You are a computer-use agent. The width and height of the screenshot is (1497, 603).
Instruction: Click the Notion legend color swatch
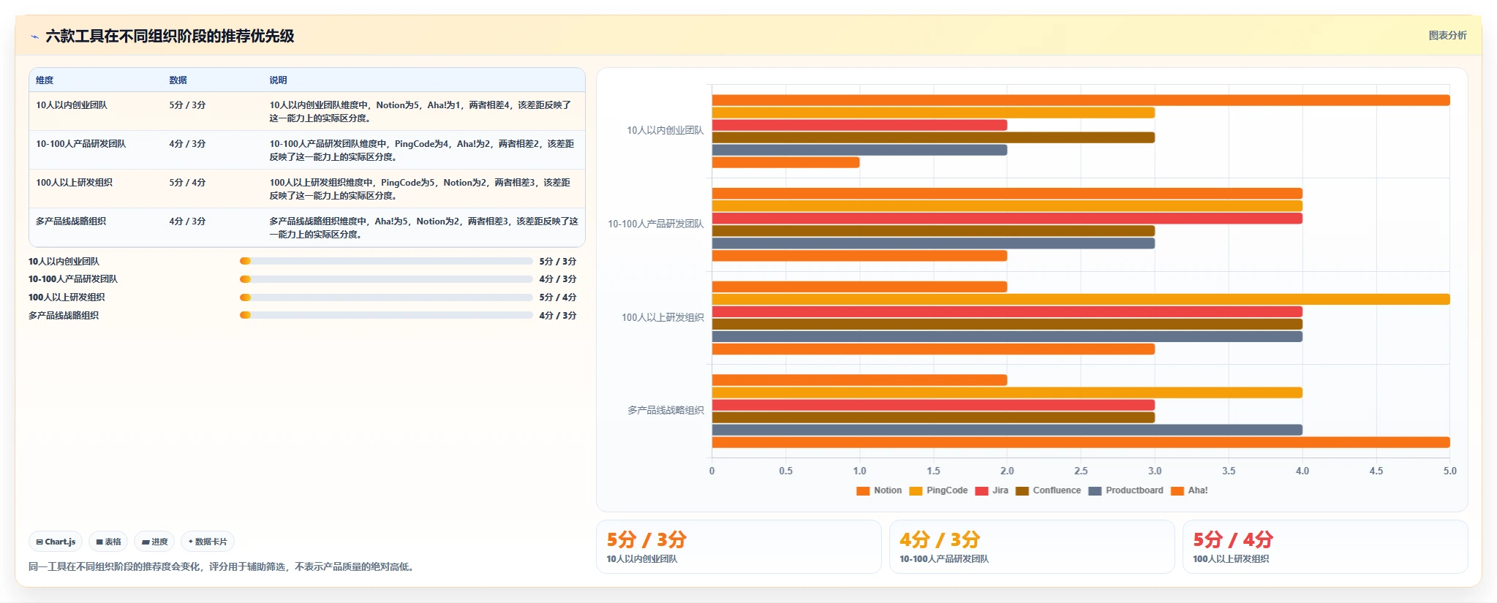pos(863,491)
